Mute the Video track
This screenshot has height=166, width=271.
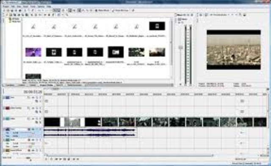click(x=37, y=119)
